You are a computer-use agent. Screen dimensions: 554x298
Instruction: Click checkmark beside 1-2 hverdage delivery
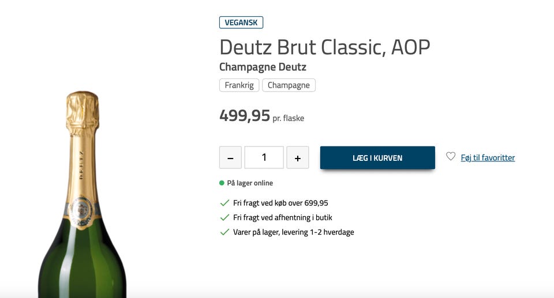(225, 232)
